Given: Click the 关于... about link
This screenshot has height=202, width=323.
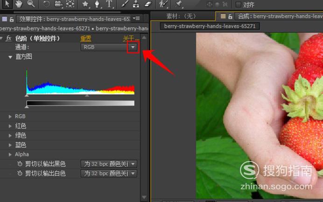Looking at the screenshot, I should click(x=131, y=39).
